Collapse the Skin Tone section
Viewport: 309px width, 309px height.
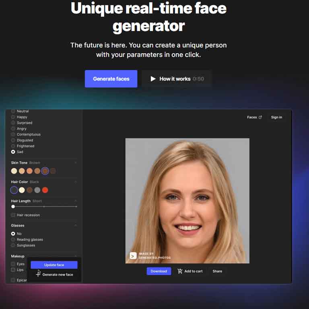(x=75, y=163)
